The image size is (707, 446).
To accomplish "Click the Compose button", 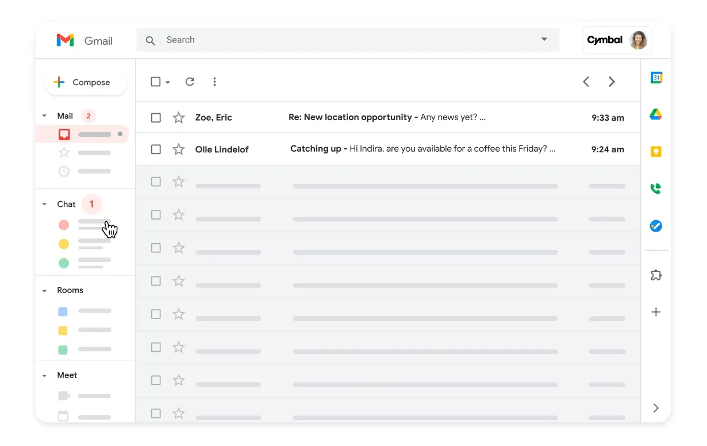I will [86, 82].
